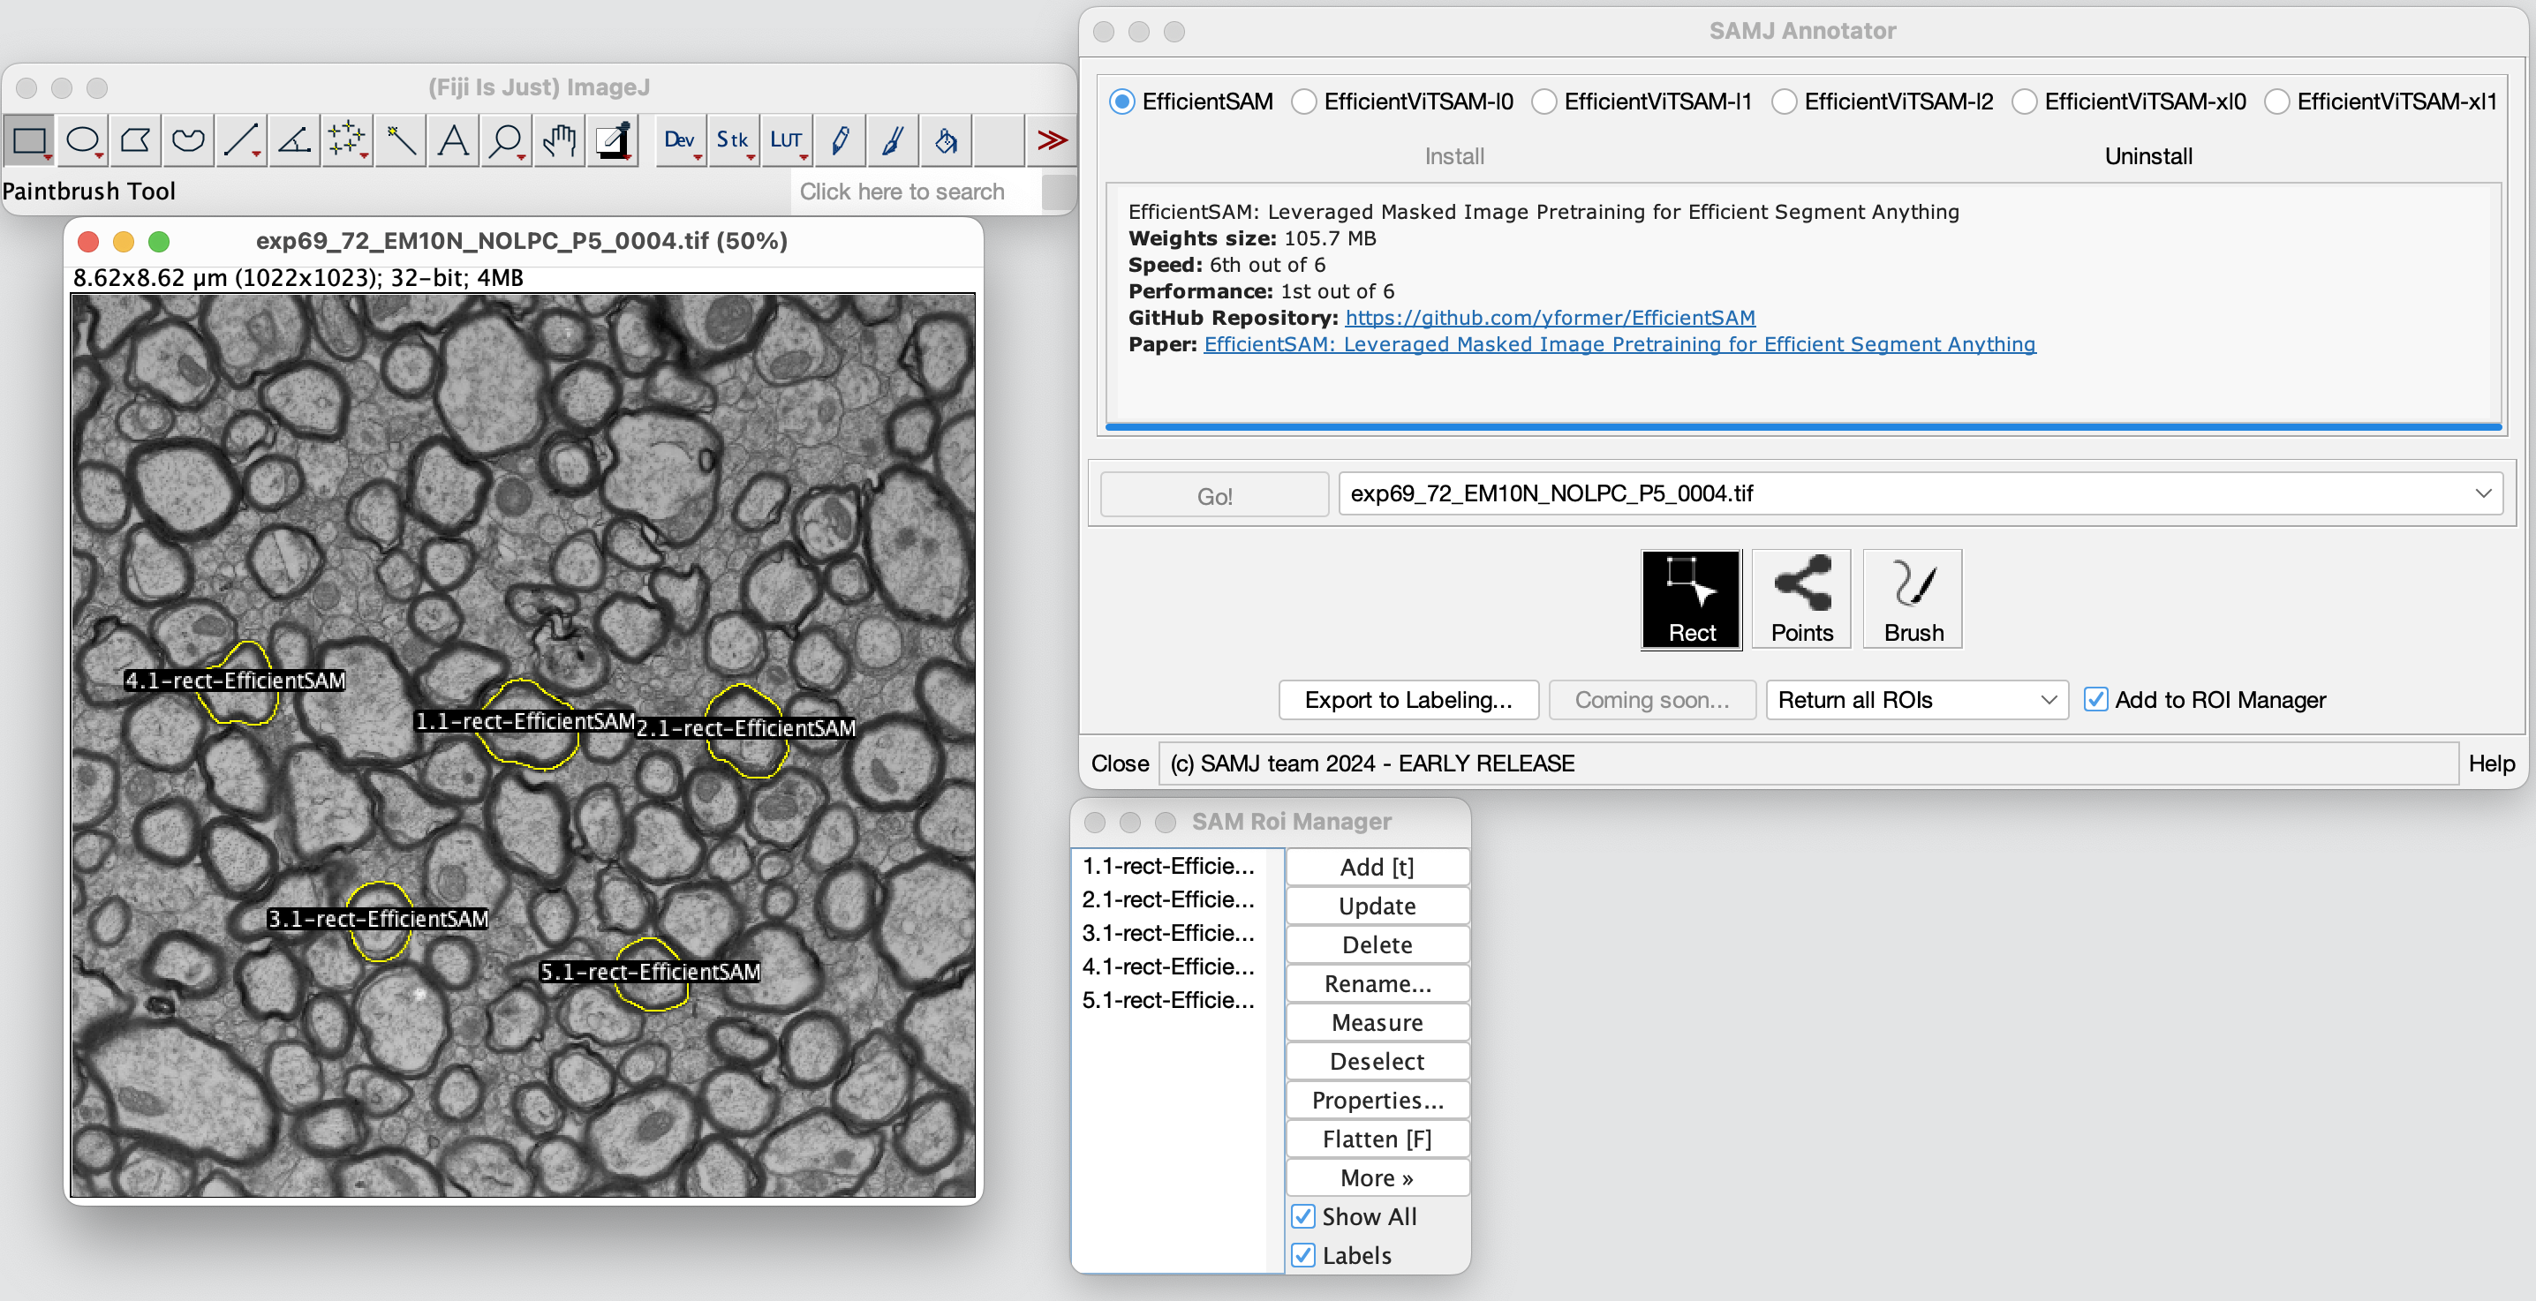
Task: Select the Straight Line tool
Action: pos(242,140)
